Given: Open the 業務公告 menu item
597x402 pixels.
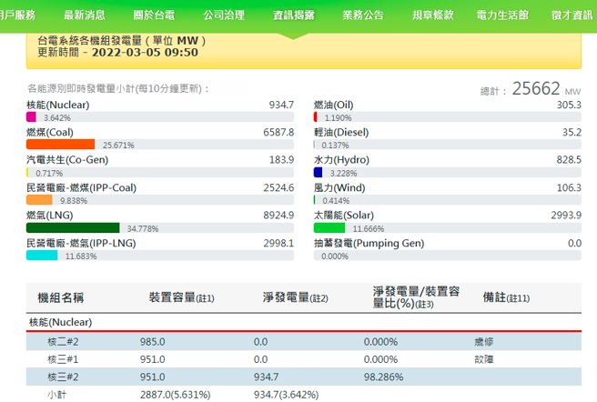Looking at the screenshot, I should (363, 15).
